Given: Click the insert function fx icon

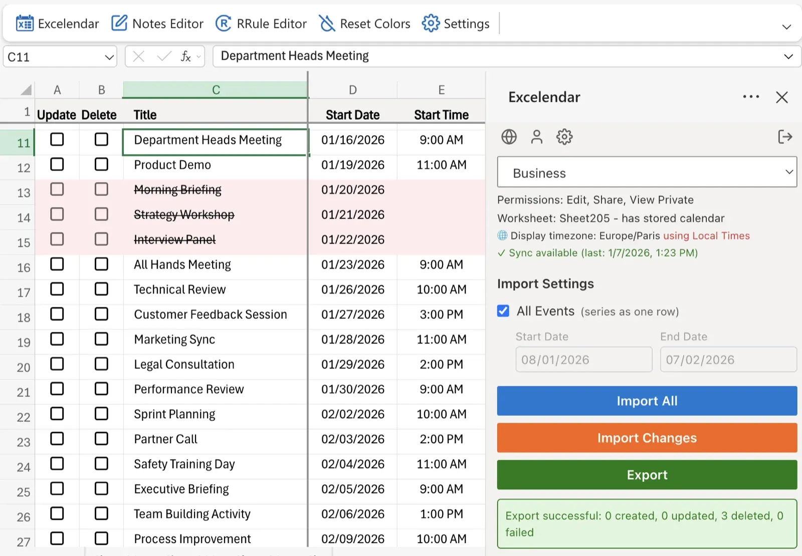Looking at the screenshot, I should (185, 57).
